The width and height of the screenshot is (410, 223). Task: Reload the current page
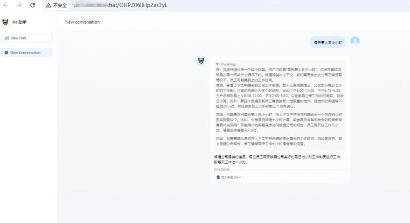[32, 5]
